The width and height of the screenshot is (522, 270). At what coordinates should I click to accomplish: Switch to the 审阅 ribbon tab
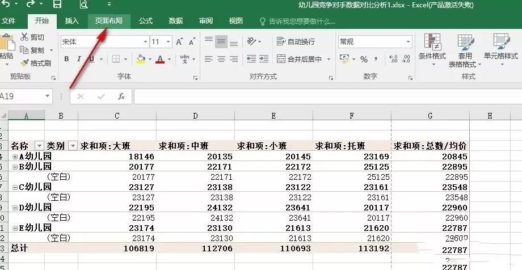(206, 21)
